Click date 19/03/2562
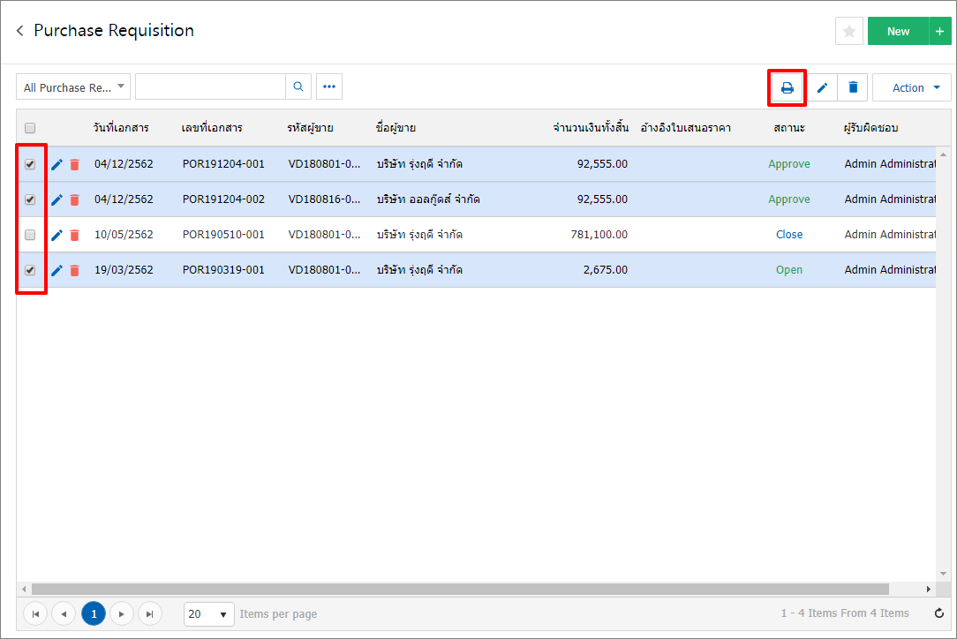Viewport: 957px width, 639px height. [x=124, y=270]
